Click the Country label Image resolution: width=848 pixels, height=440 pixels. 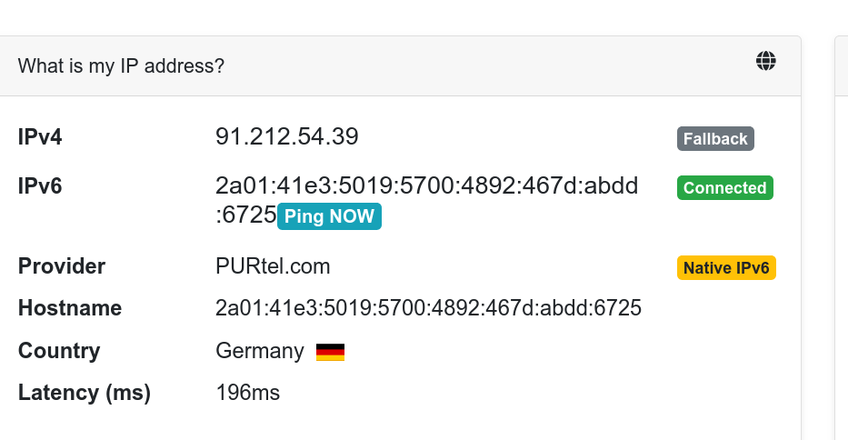59,351
